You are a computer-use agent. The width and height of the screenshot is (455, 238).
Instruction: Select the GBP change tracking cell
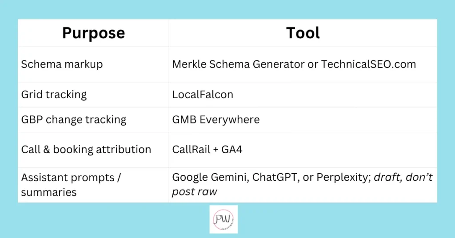[x=74, y=119]
